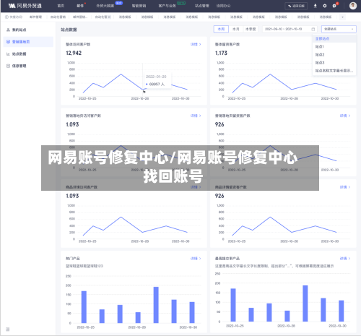Toggle the 全部站点 site dropdown
Screen dimensions: 361x336
click(339, 29)
